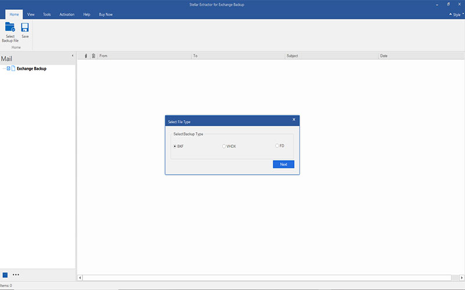Open the Help ribbon tab

tap(87, 14)
